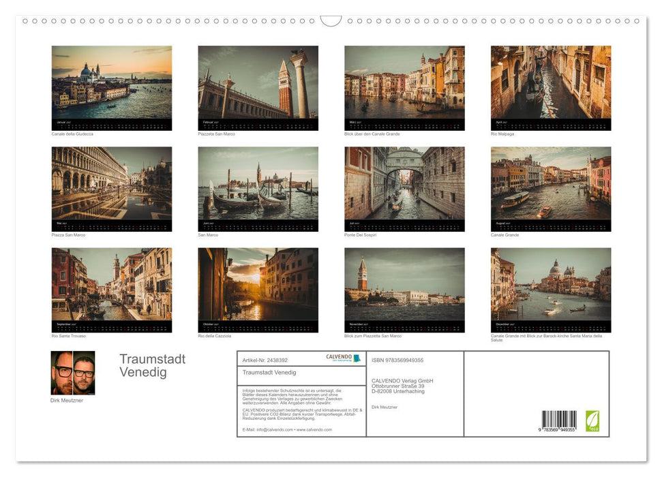Click "ISBN 9783569949355" text
The width and height of the screenshot is (662, 477).
point(397,360)
